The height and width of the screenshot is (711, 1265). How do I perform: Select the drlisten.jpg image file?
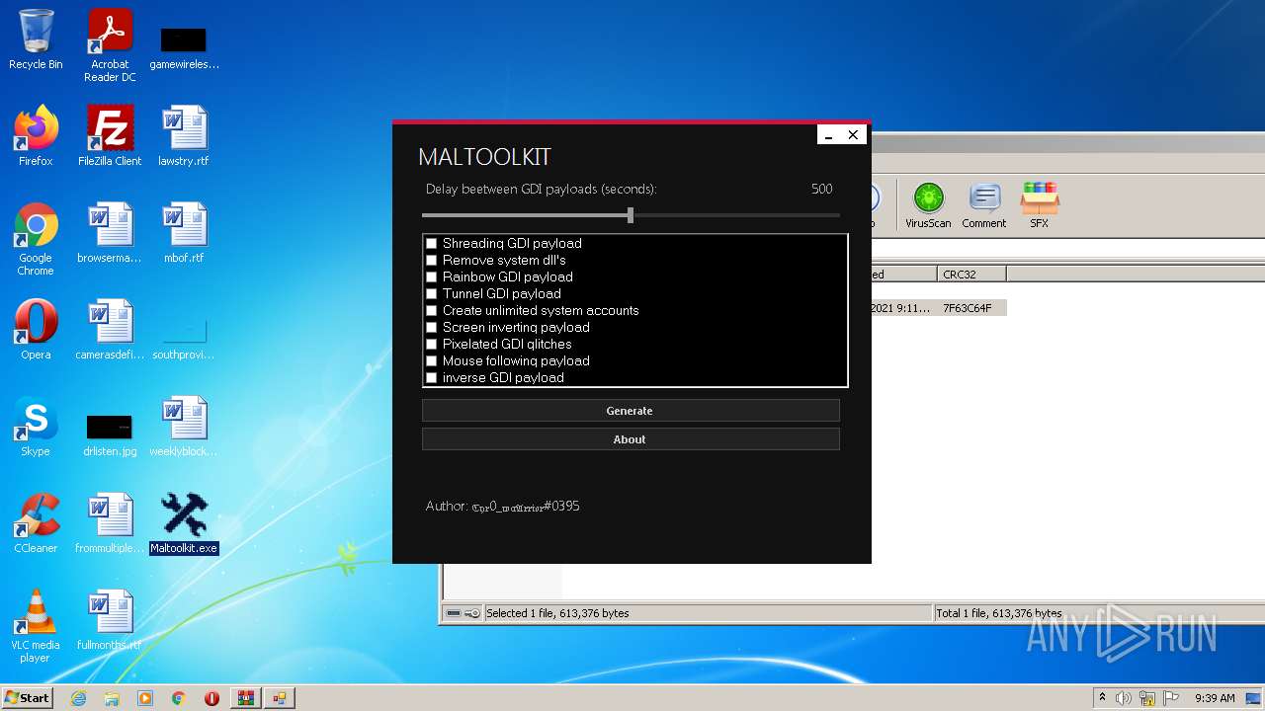110,434
